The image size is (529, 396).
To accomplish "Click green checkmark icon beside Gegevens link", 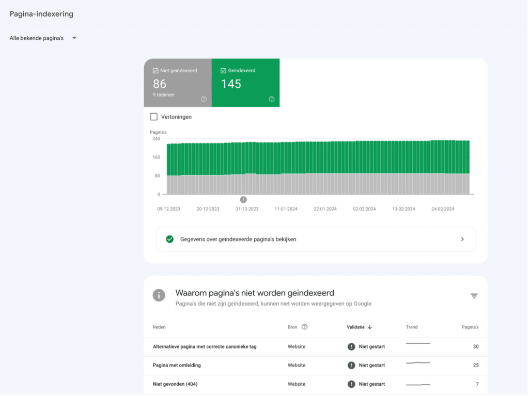I will click(x=169, y=239).
